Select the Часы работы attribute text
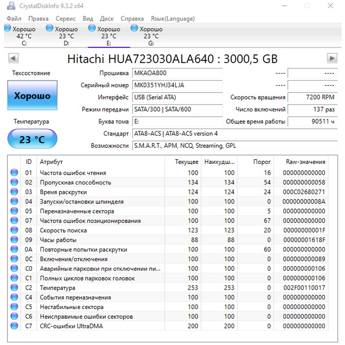 (58, 240)
